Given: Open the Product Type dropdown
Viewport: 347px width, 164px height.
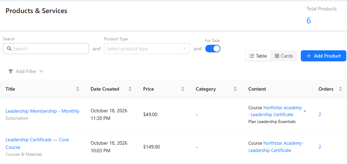Looking at the screenshot, I should pyautogui.click(x=147, y=49).
